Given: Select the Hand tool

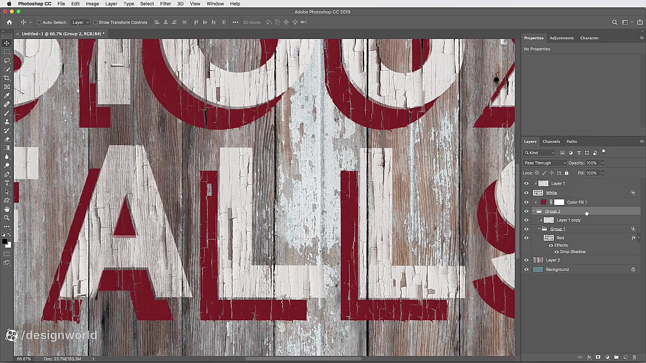Looking at the screenshot, I should (7, 209).
